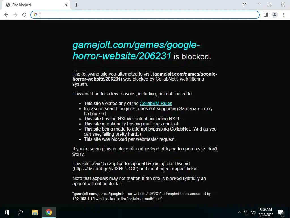Screen dimensions: 290x218
Task: Open the browser side panel
Action: coord(266,15)
